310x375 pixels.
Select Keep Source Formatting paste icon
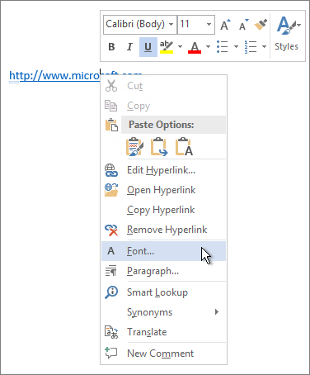134,146
